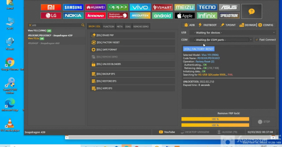The image size is (282, 147).
Task: Open Réseau network desktop icon
Action: click(x=10, y=44)
